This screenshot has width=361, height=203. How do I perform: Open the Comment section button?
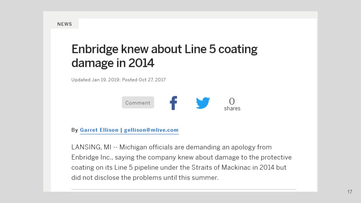pyautogui.click(x=138, y=102)
